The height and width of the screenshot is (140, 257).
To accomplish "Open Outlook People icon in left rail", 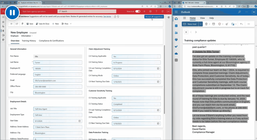I will (176, 33).
